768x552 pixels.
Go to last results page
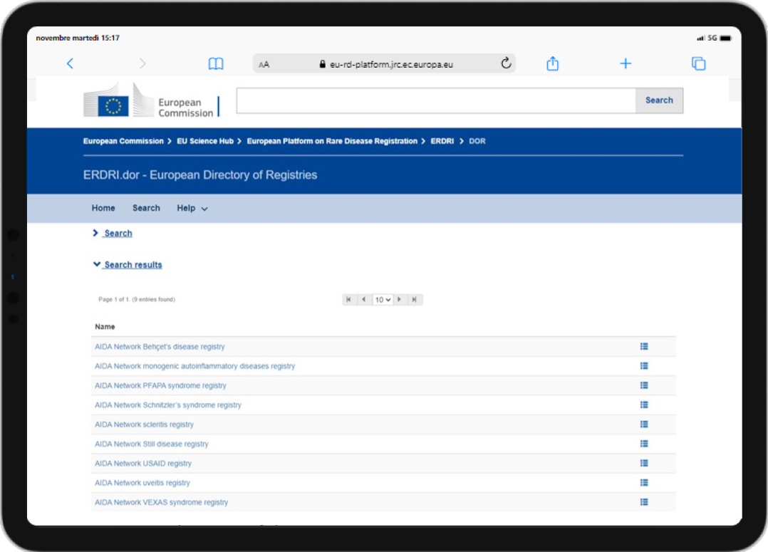(x=415, y=299)
